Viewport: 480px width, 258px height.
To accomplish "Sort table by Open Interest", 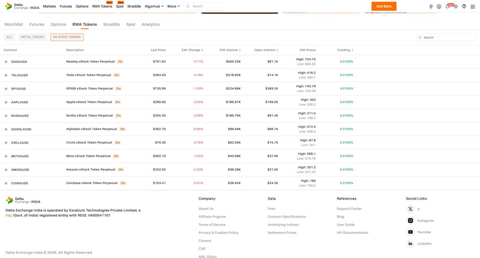I will tap(266, 50).
